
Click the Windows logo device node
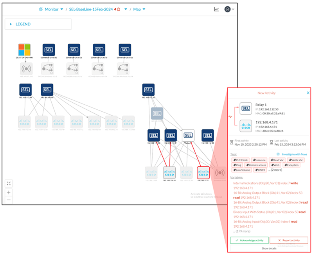(x=25, y=50)
